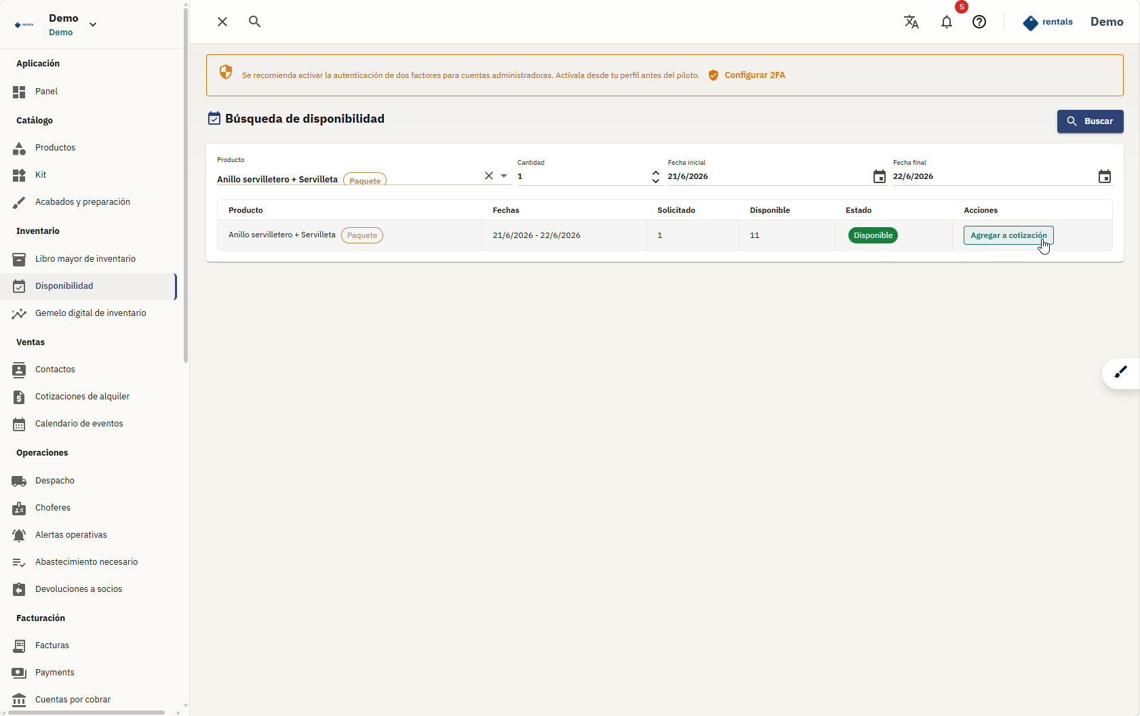Clear the selected Producto with the X
Screen dimensions: 1140x716
[x=489, y=176]
